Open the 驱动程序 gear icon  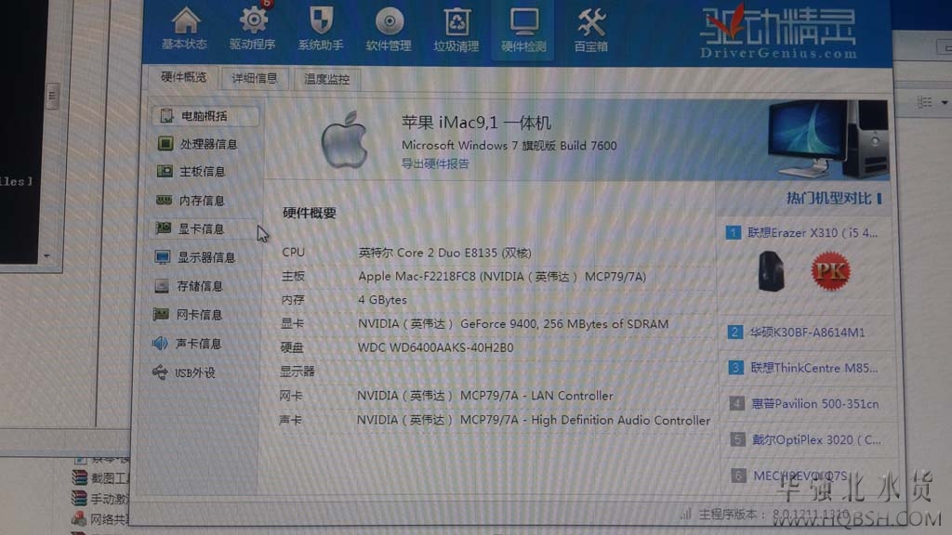click(253, 29)
